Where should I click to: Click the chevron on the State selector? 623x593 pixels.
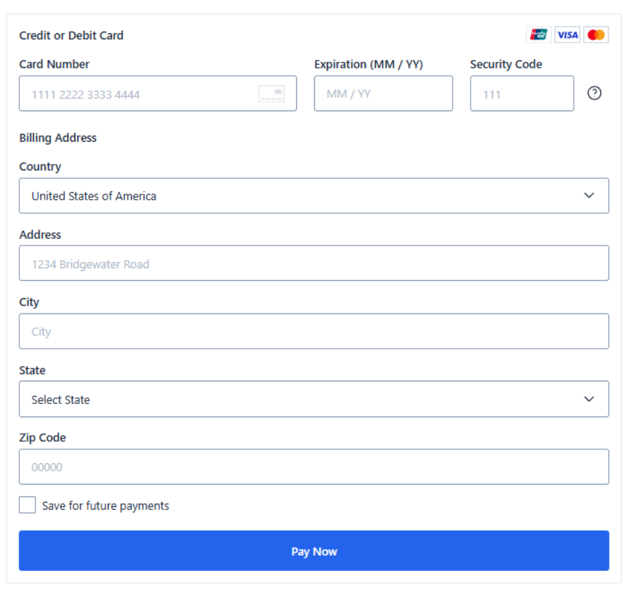[x=588, y=399]
